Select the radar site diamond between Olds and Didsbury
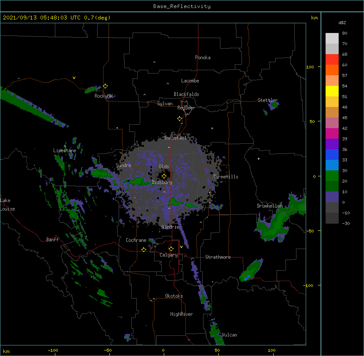This screenshot has height=356, width=364. coord(164,176)
